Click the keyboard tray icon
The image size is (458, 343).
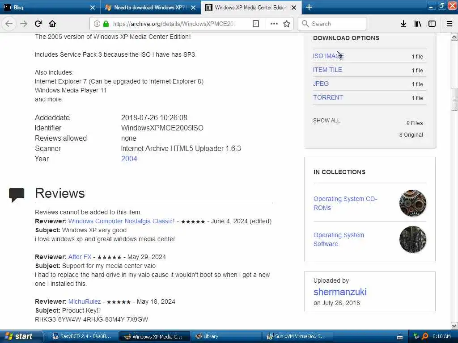(400, 337)
